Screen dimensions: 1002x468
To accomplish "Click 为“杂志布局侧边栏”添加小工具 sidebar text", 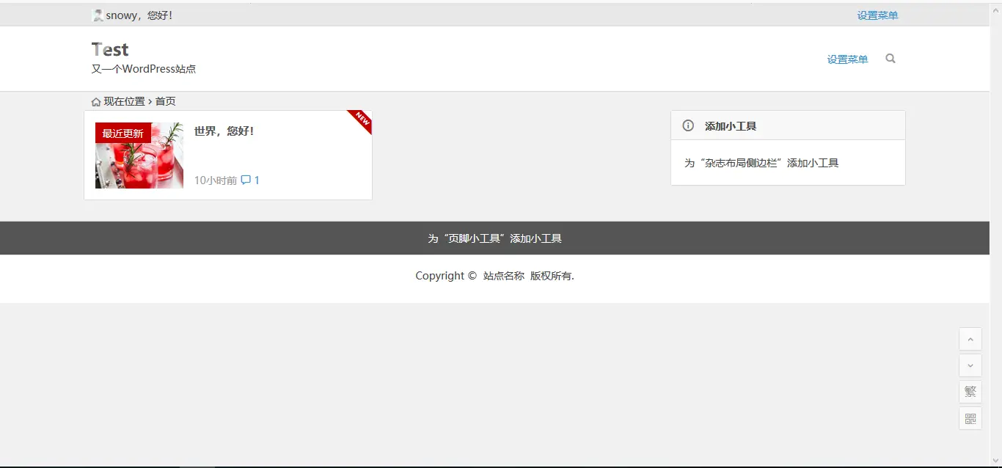I will tap(761, 163).
